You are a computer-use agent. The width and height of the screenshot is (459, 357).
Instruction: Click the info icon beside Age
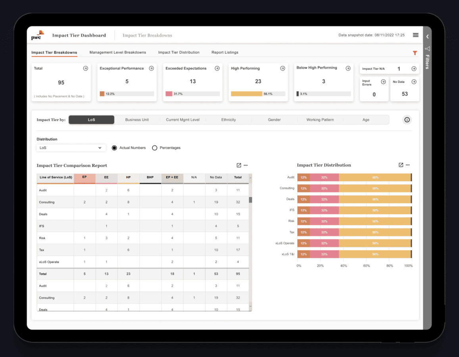pos(407,120)
